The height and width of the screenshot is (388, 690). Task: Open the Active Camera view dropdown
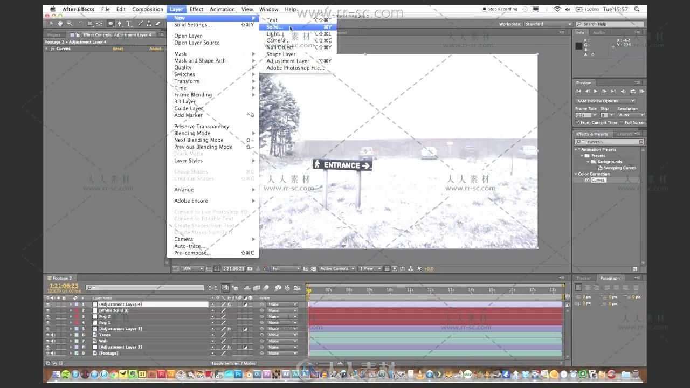coord(337,268)
